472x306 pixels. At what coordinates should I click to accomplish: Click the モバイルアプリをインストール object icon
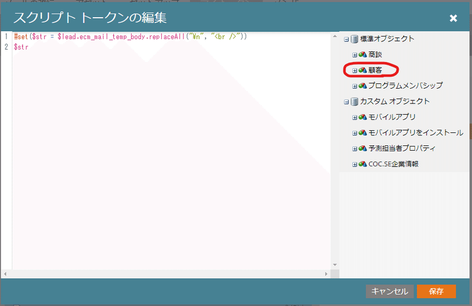pos(362,133)
